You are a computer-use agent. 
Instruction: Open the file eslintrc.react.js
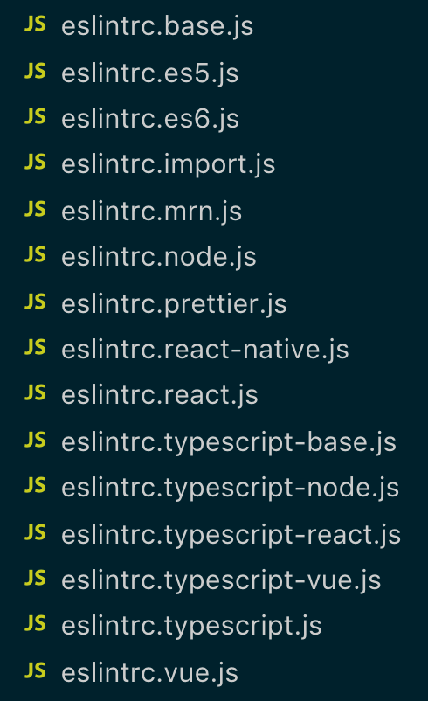coord(160,396)
